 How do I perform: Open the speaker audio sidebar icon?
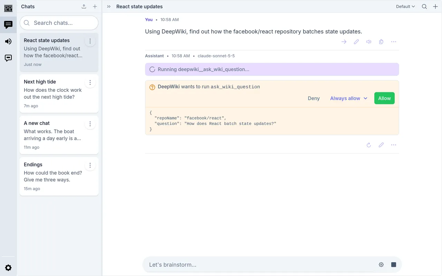pyautogui.click(x=8, y=41)
